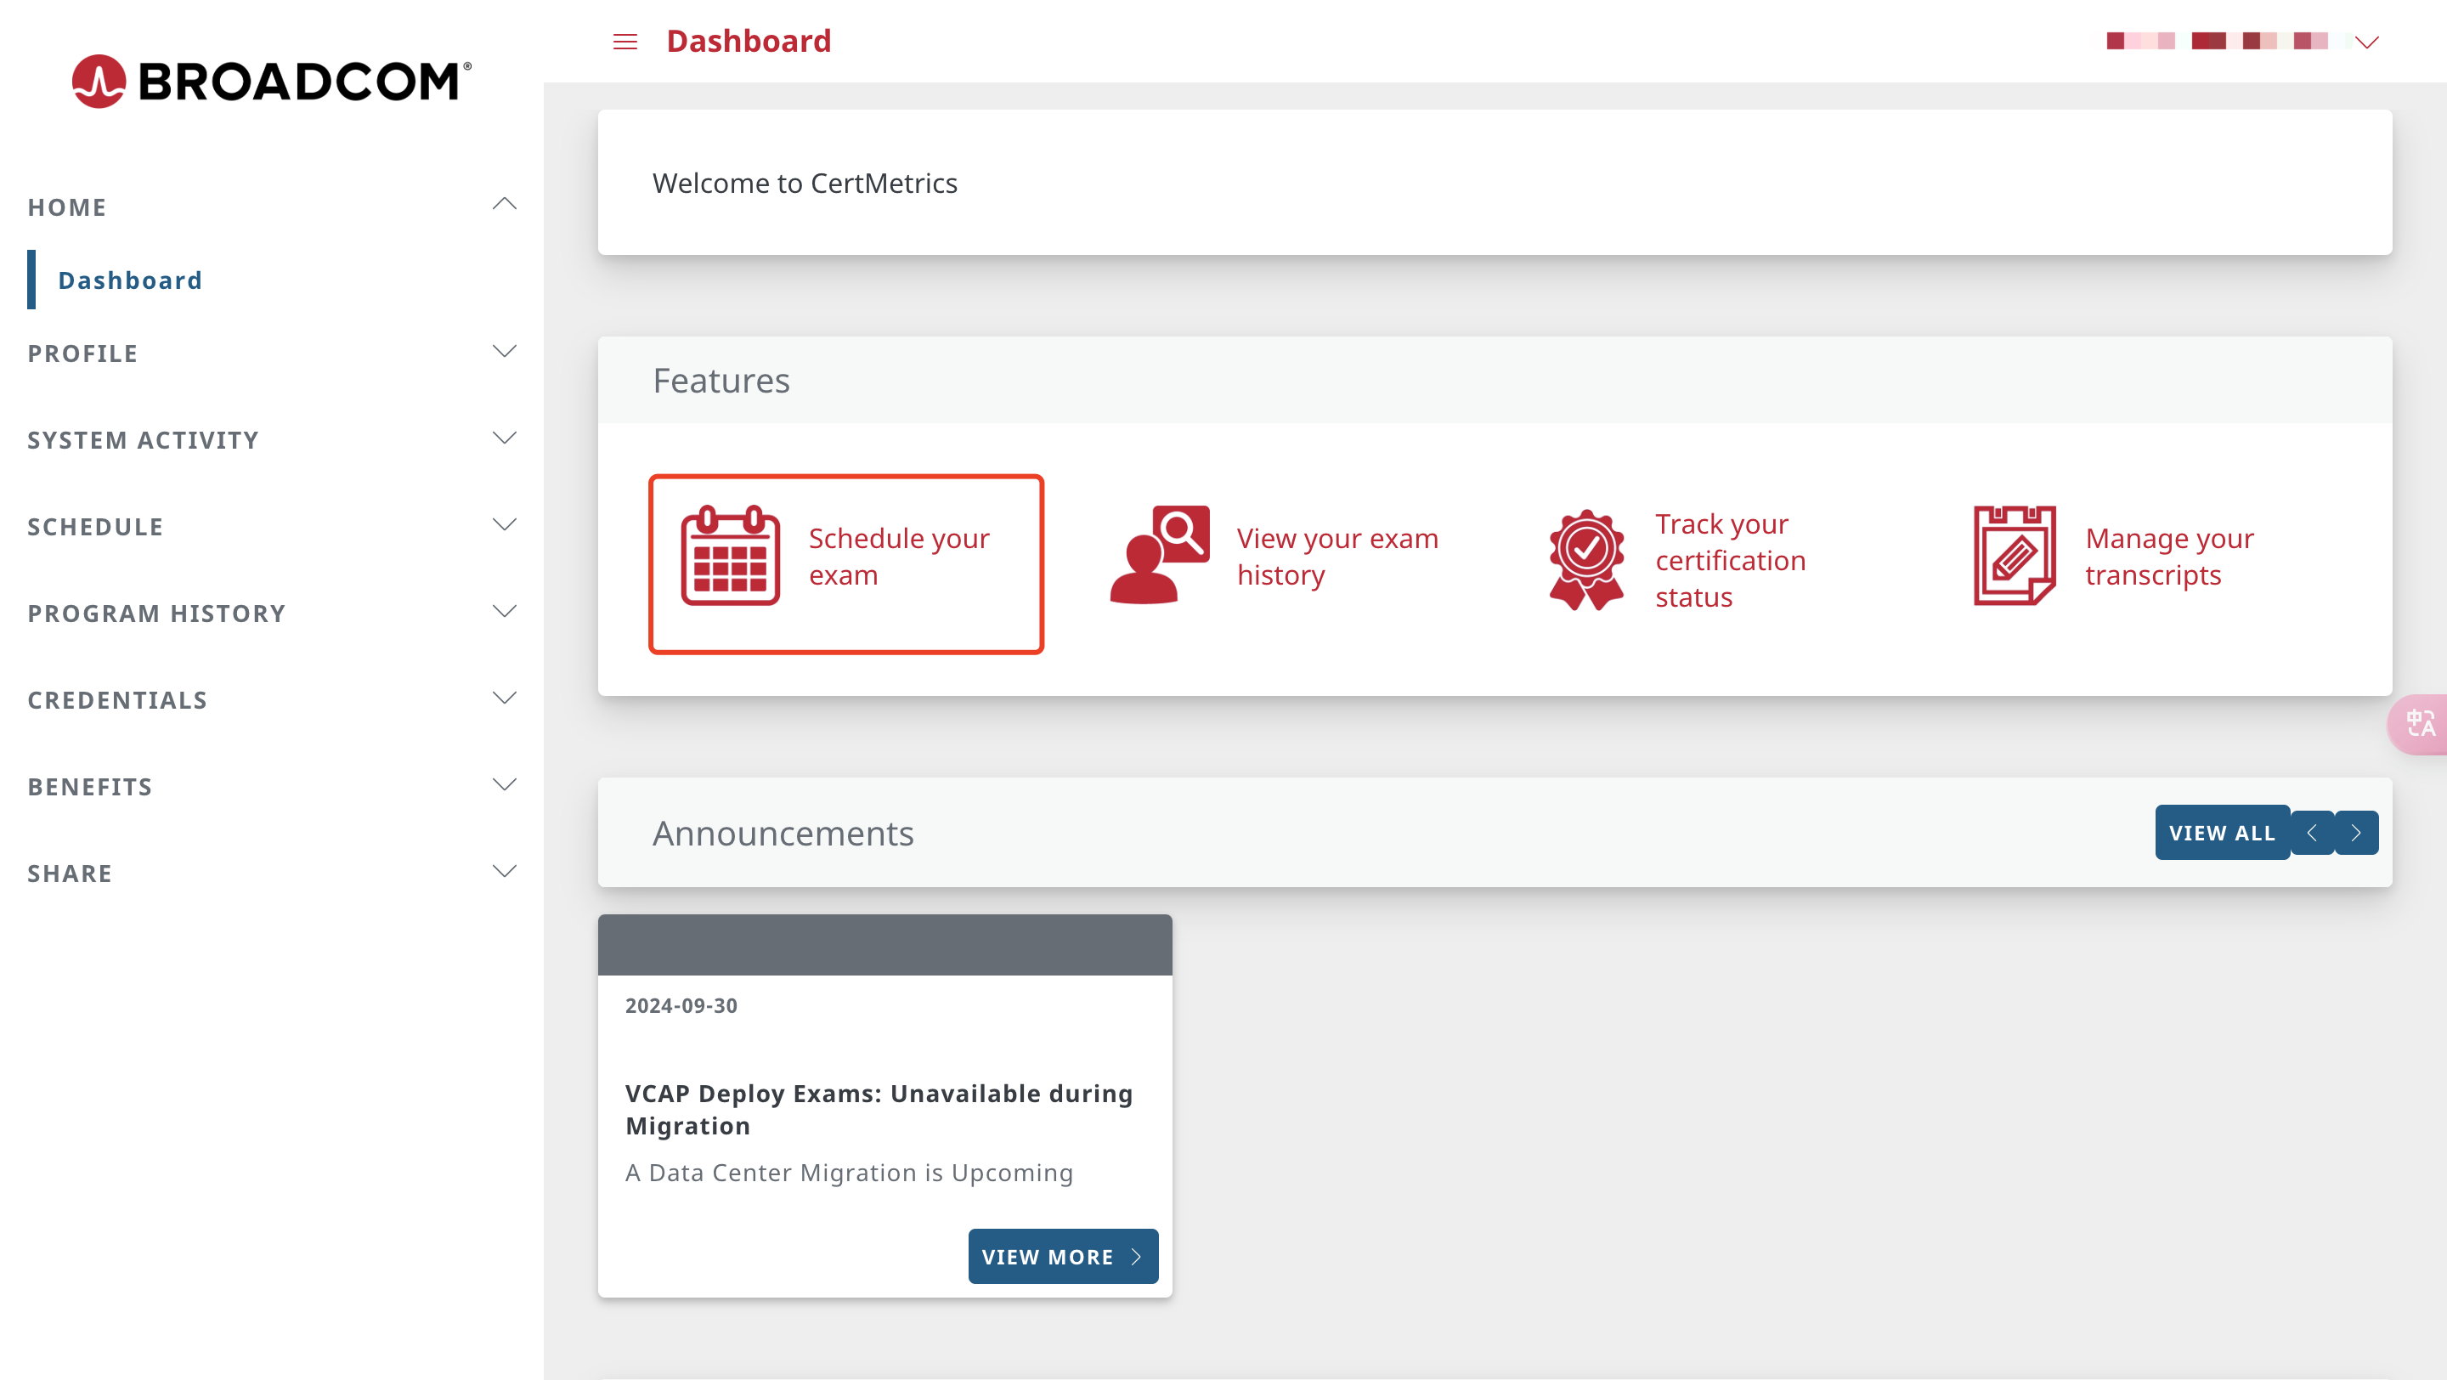
Task: Open the VCAP Deploy Exams announcement title
Action: pos(879,1109)
